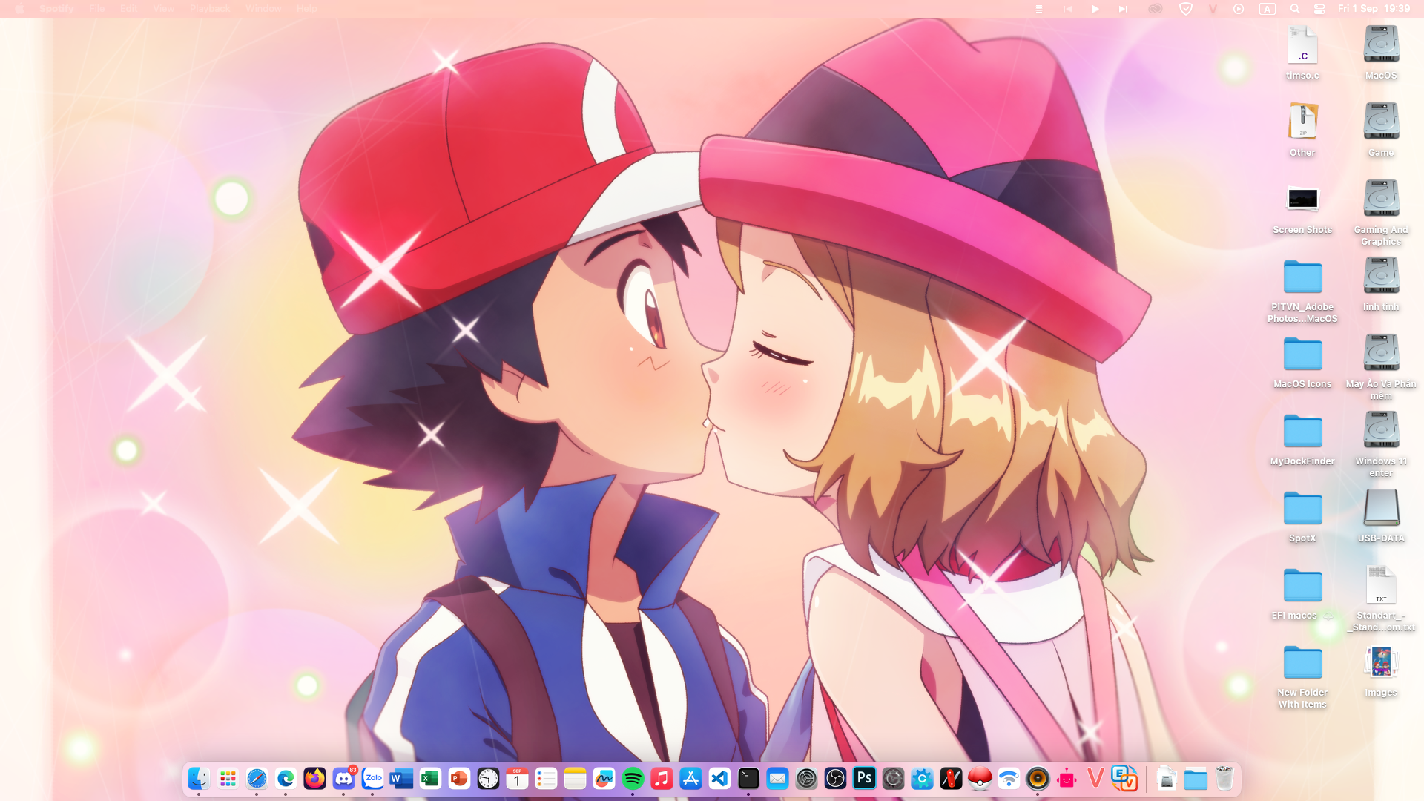1424x801 pixels.
Task: Launch Photoshop from the dock
Action: click(x=864, y=779)
